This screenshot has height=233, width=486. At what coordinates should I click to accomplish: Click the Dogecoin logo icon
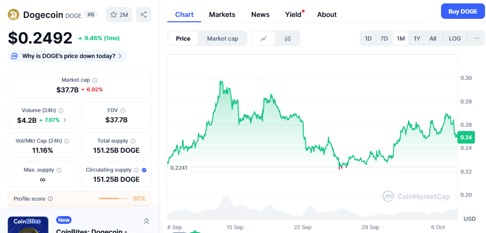(x=14, y=15)
